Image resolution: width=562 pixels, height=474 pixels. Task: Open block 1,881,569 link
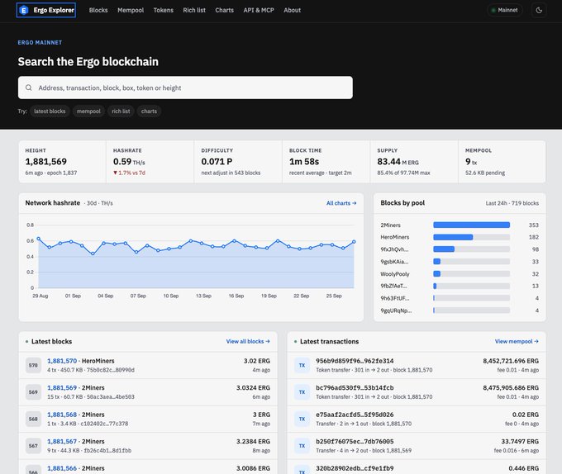[62, 388]
